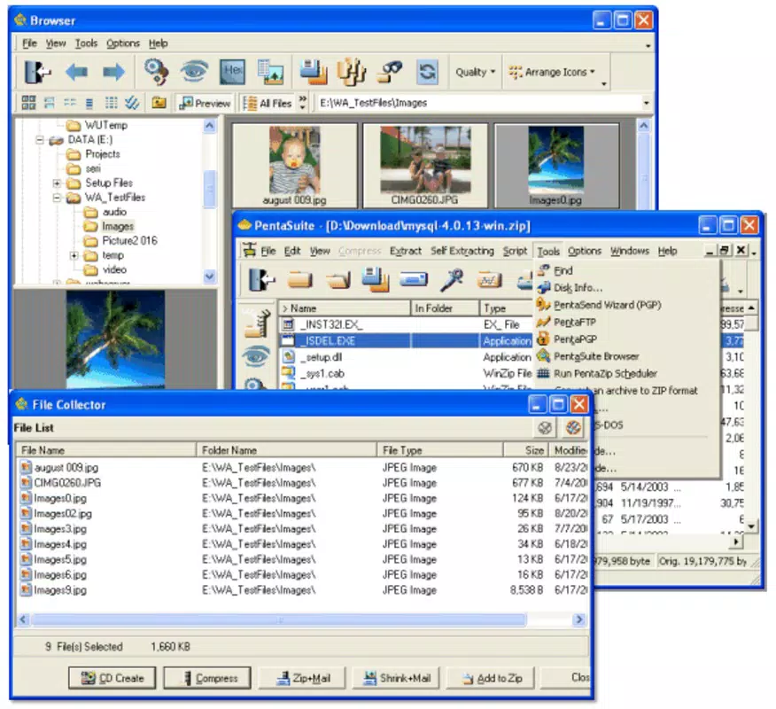776x709 pixels.
Task: Choose PentaSuite Browser menu entry
Action: point(626,356)
